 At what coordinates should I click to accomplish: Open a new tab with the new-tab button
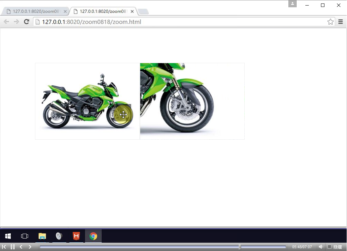pyautogui.click(x=143, y=11)
